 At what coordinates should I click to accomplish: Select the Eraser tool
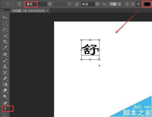5,78
